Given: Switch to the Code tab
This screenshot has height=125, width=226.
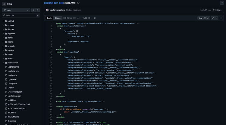Looking at the screenshot, I should (49, 18).
